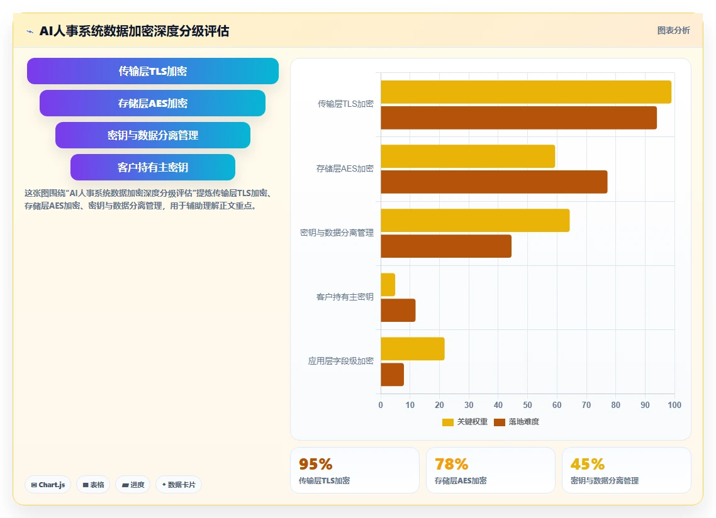Select the 存储层AES加密 funnel stage
Viewport: 716px width, 518px height.
152,103
